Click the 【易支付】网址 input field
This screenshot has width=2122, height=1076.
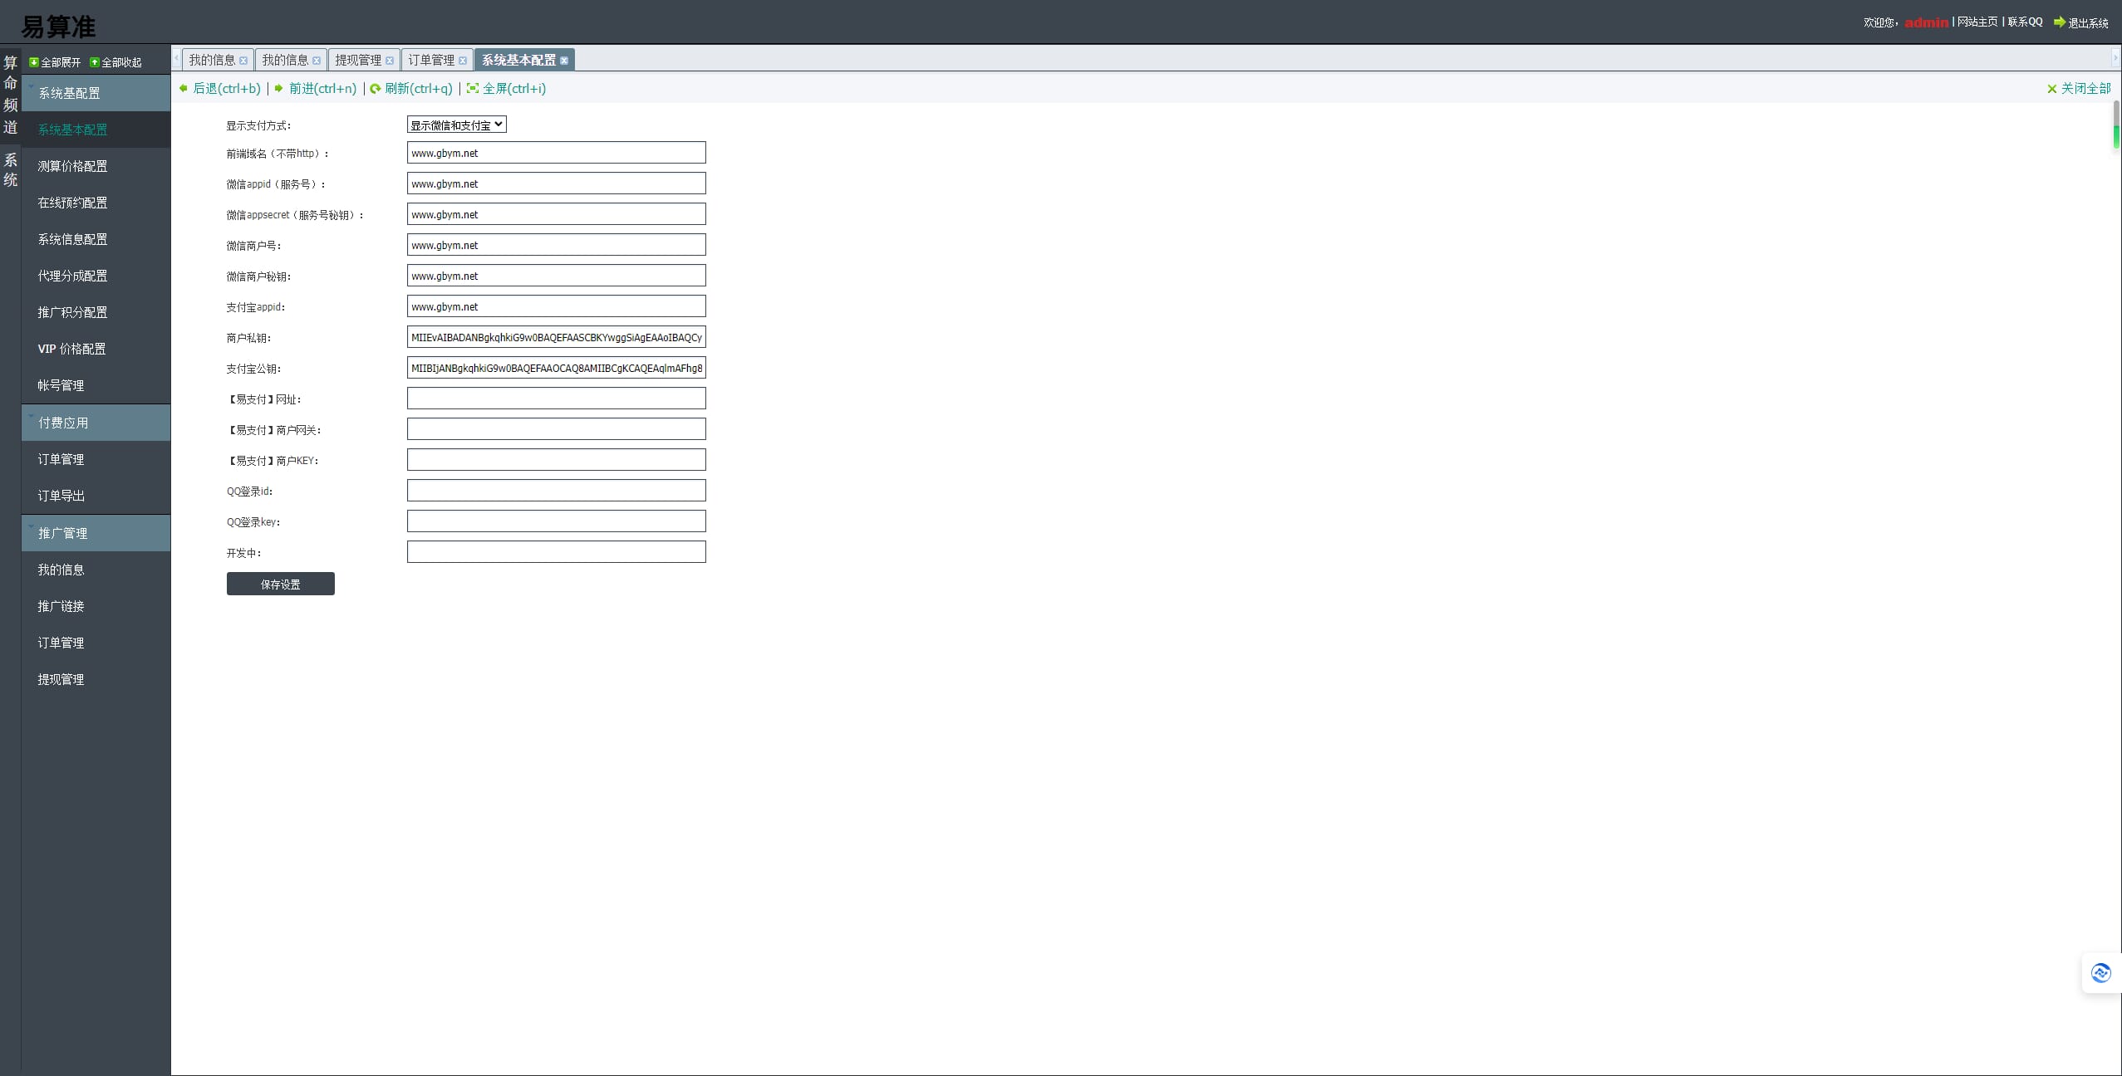(557, 399)
